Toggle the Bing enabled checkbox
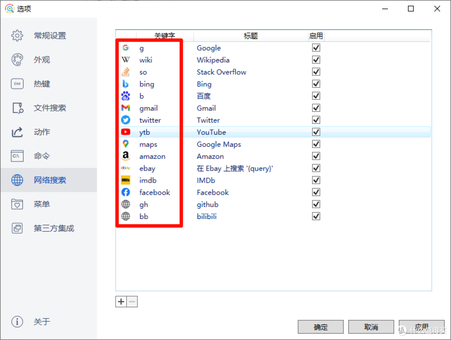451x340 pixels. point(316,84)
